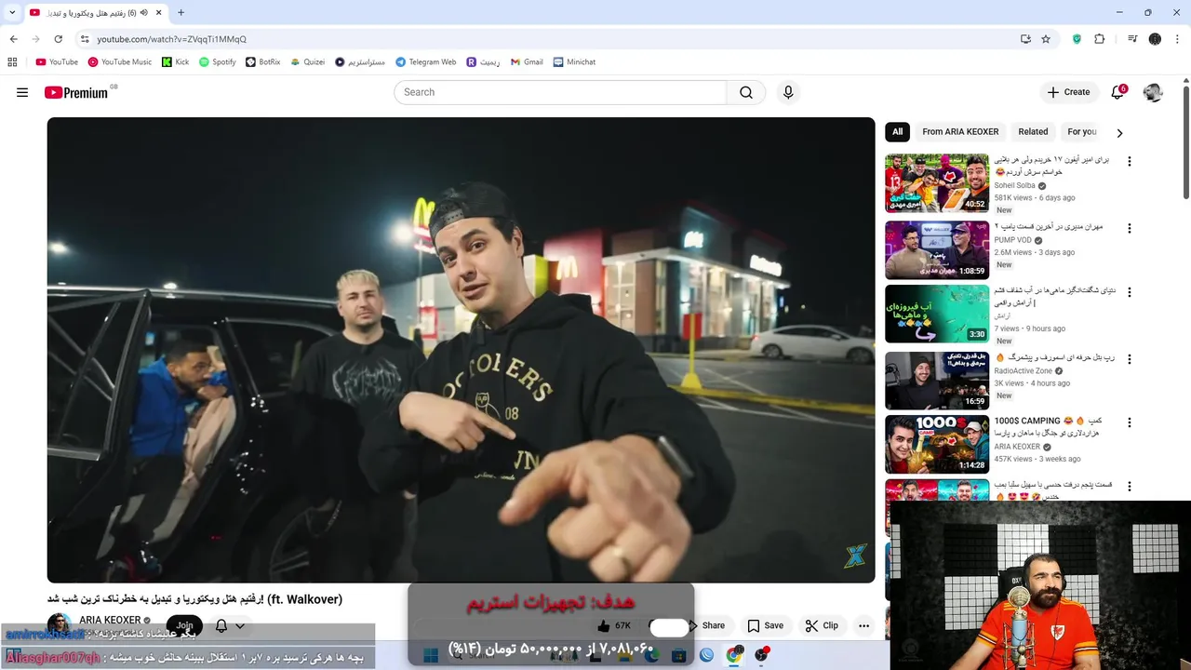Open ARIA KEOXER channel avatar
Image resolution: width=1191 pixels, height=670 pixels.
point(60,625)
